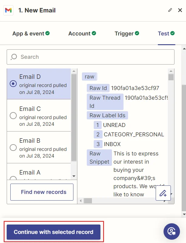Click the CATEGORY_PERSONAL label value
This screenshot has height=243, width=186.
pyautogui.click(x=134, y=134)
